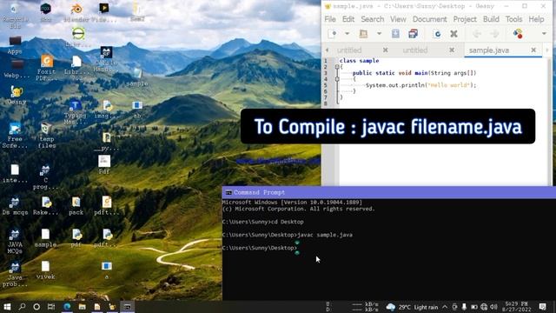Open the Windows Start menu
The image size is (556, 313).
(x=7, y=307)
